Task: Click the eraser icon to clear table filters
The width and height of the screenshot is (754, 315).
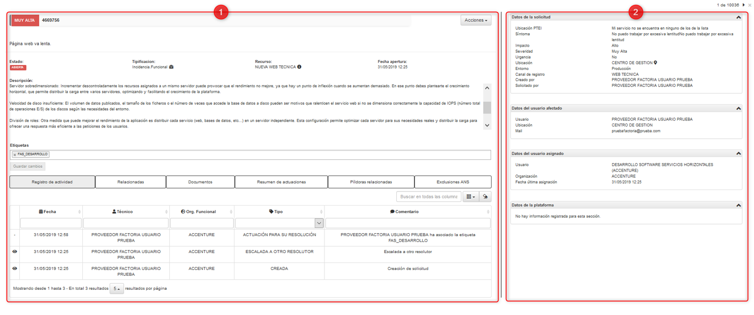Action: [x=485, y=197]
